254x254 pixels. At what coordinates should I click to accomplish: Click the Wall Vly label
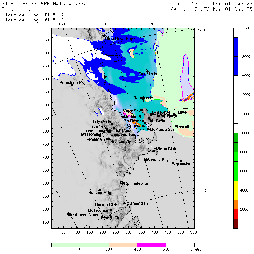click(x=99, y=127)
